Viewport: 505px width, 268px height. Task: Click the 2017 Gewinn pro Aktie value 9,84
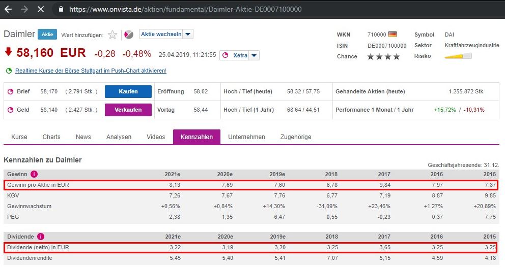(385, 185)
